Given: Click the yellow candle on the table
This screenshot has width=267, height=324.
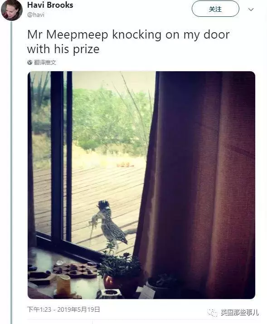Looking at the screenshot, I should pyautogui.click(x=63, y=285).
